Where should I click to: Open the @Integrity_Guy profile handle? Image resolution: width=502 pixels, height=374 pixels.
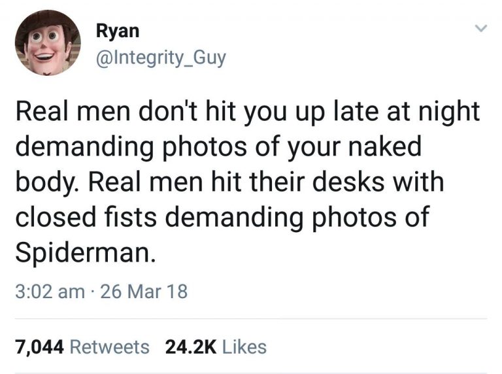pos(160,58)
